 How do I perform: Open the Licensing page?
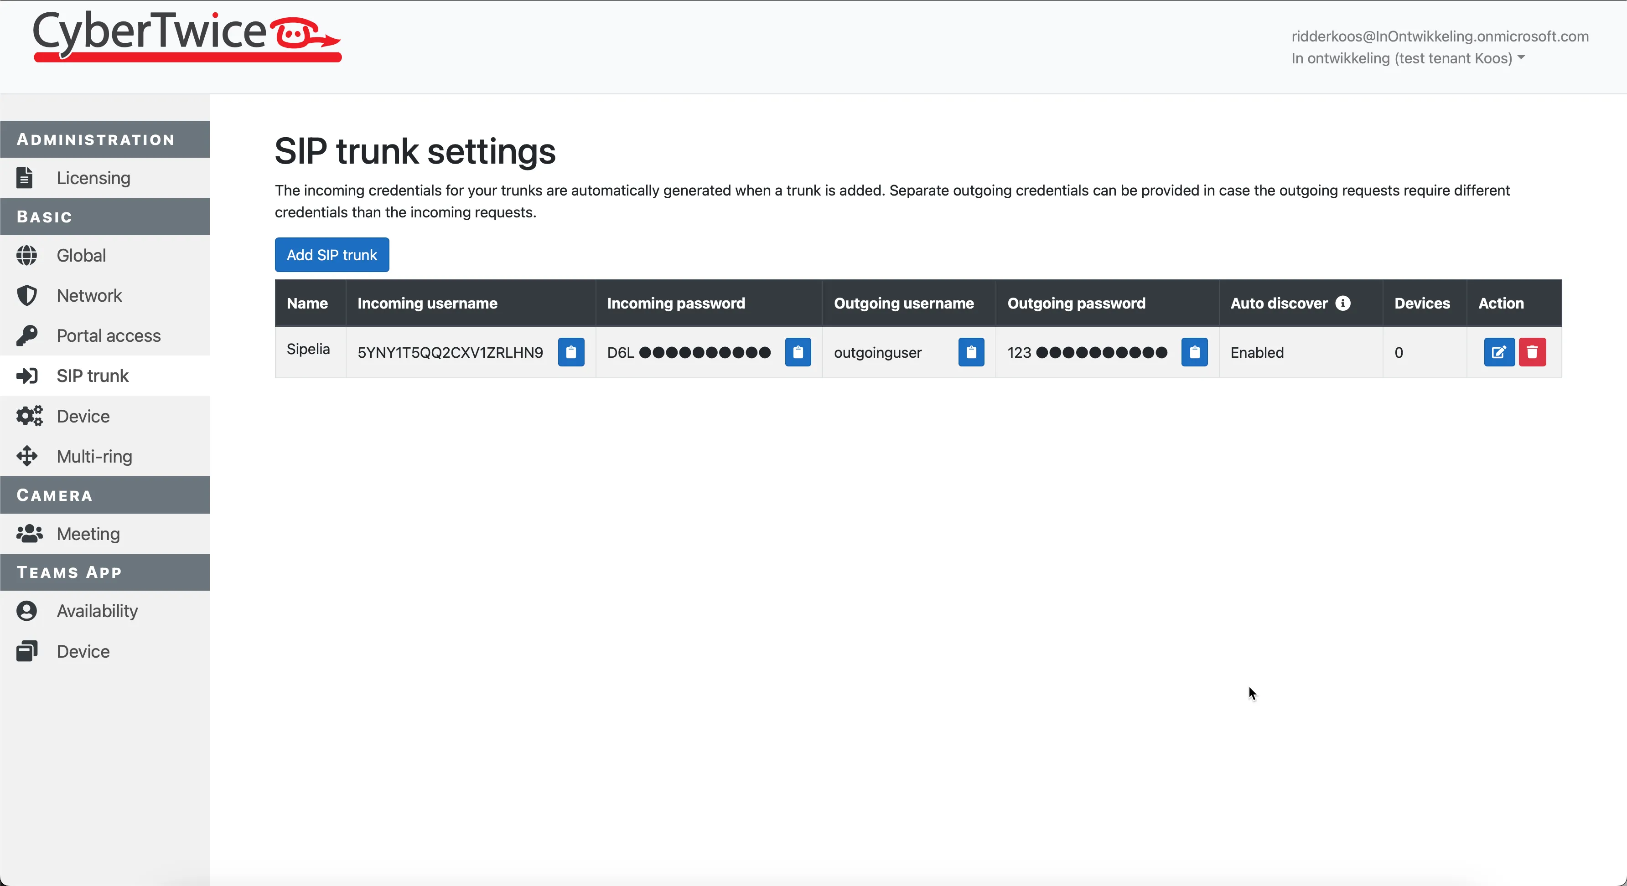pos(105,178)
